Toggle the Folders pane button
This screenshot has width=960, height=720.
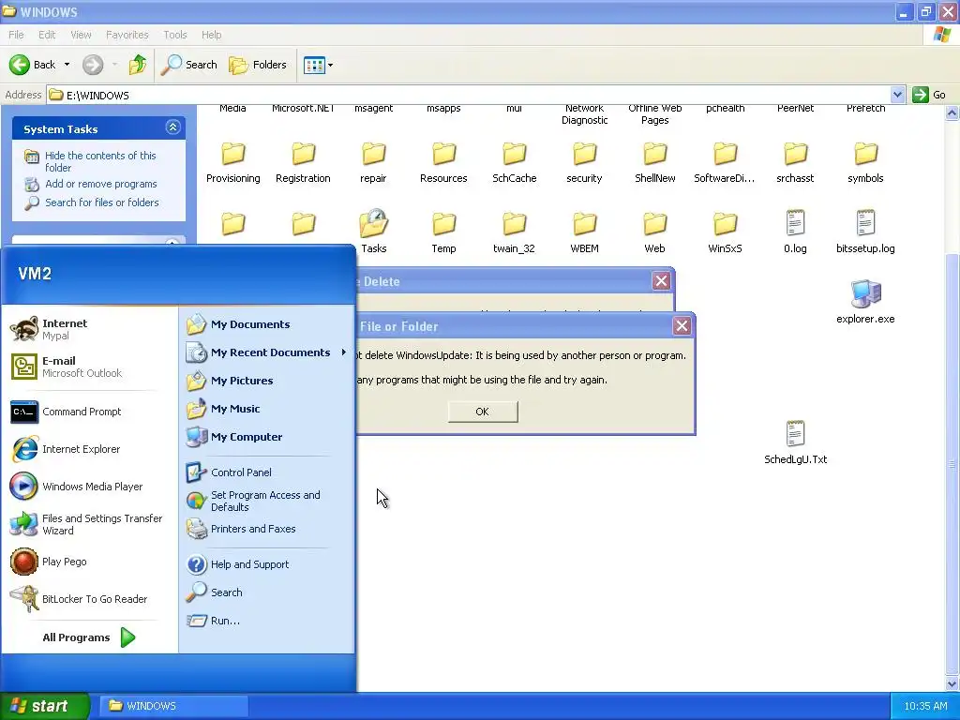[258, 65]
